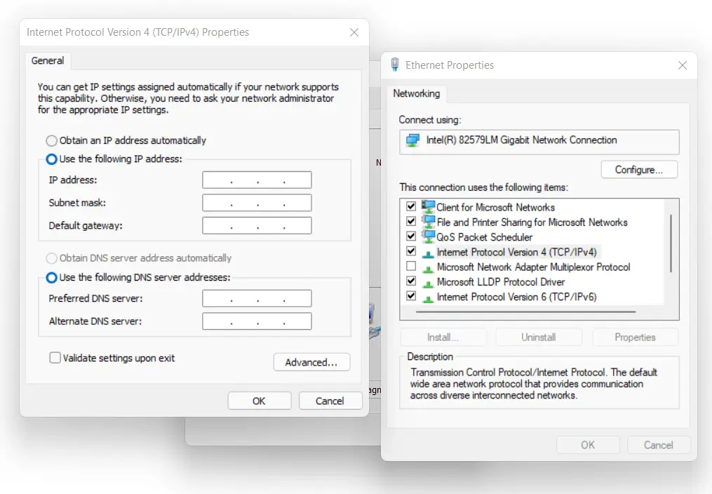Image resolution: width=712 pixels, height=494 pixels.
Task: Select Internet Protocol Version 6 (TCP/IPv6) row
Action: (x=516, y=297)
